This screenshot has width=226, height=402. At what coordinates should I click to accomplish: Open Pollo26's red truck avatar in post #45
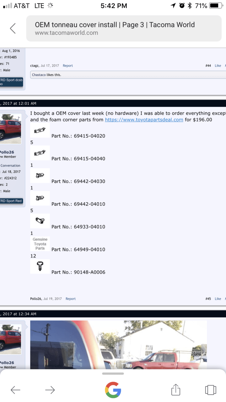click(x=10, y=129)
